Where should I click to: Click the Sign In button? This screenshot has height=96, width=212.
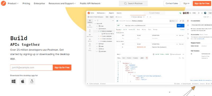[x=187, y=3]
